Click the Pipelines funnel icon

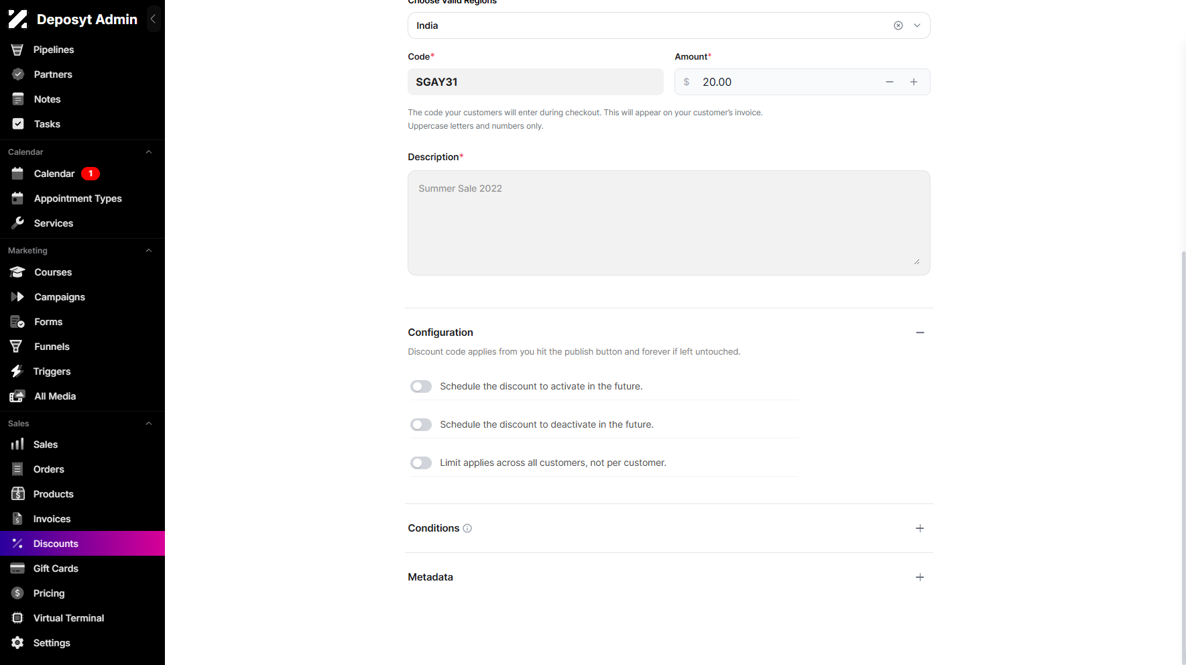pyautogui.click(x=17, y=50)
